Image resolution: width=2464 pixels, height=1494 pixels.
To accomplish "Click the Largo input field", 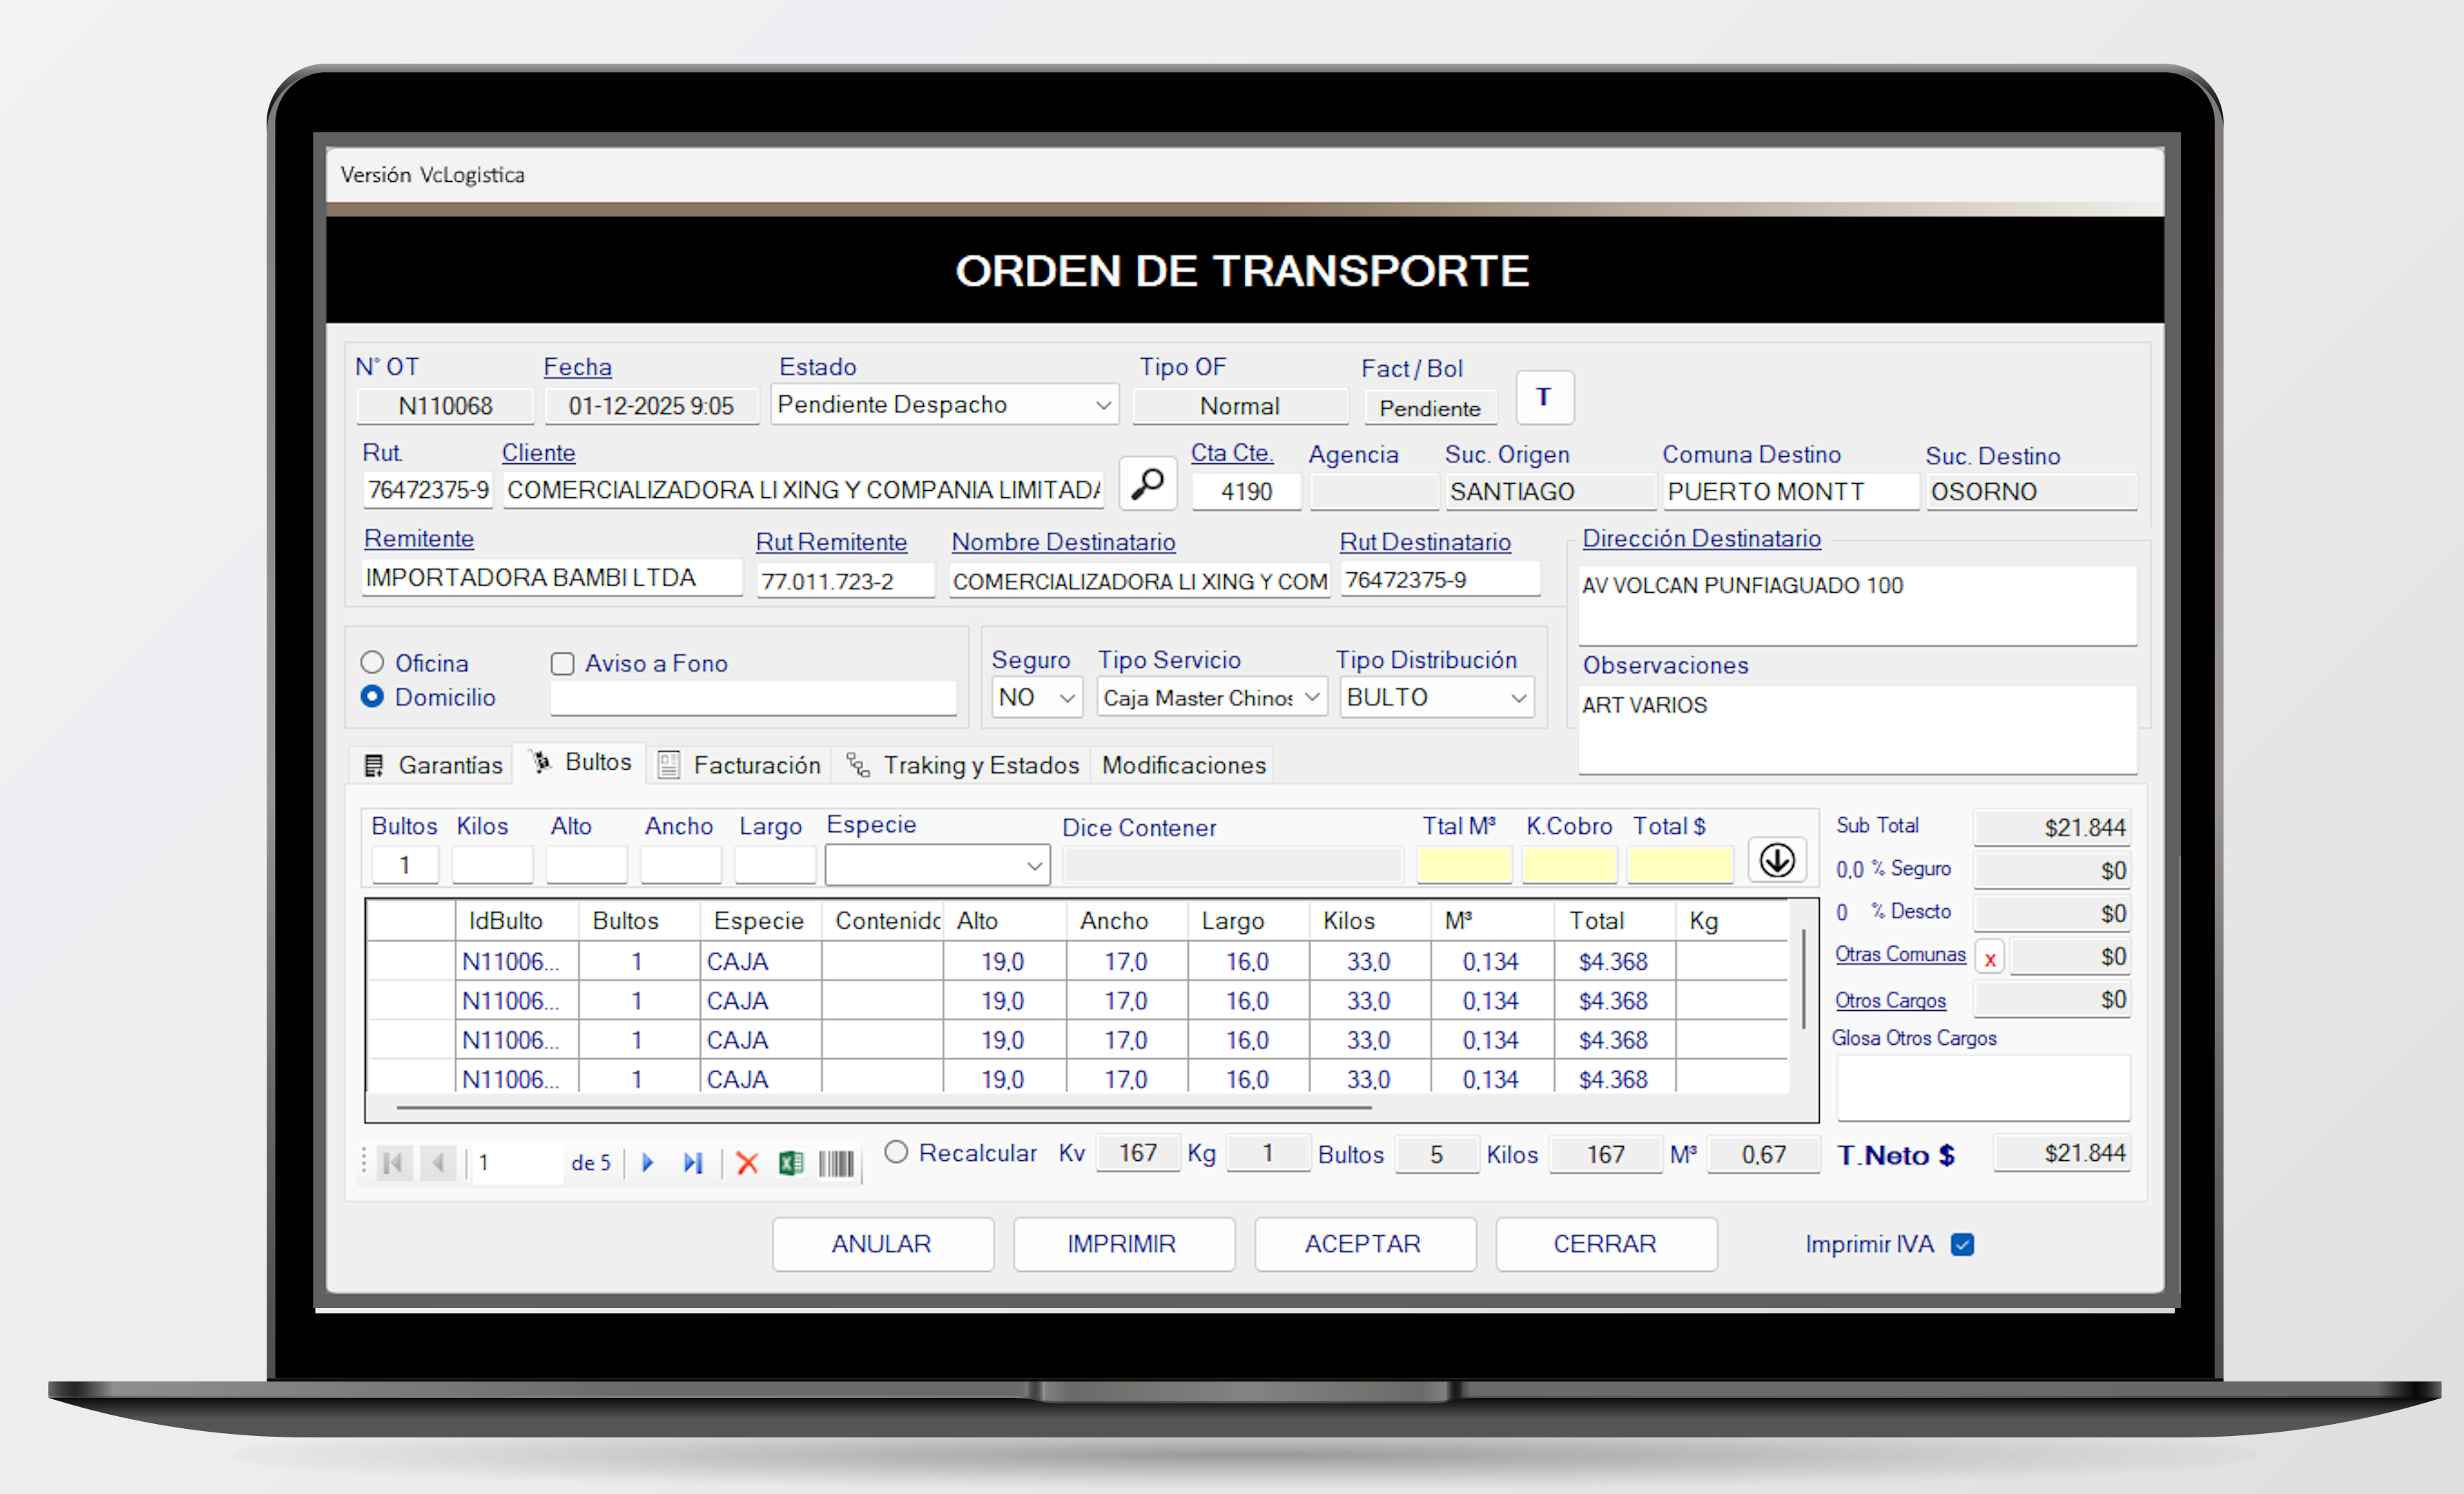I will [x=775, y=864].
